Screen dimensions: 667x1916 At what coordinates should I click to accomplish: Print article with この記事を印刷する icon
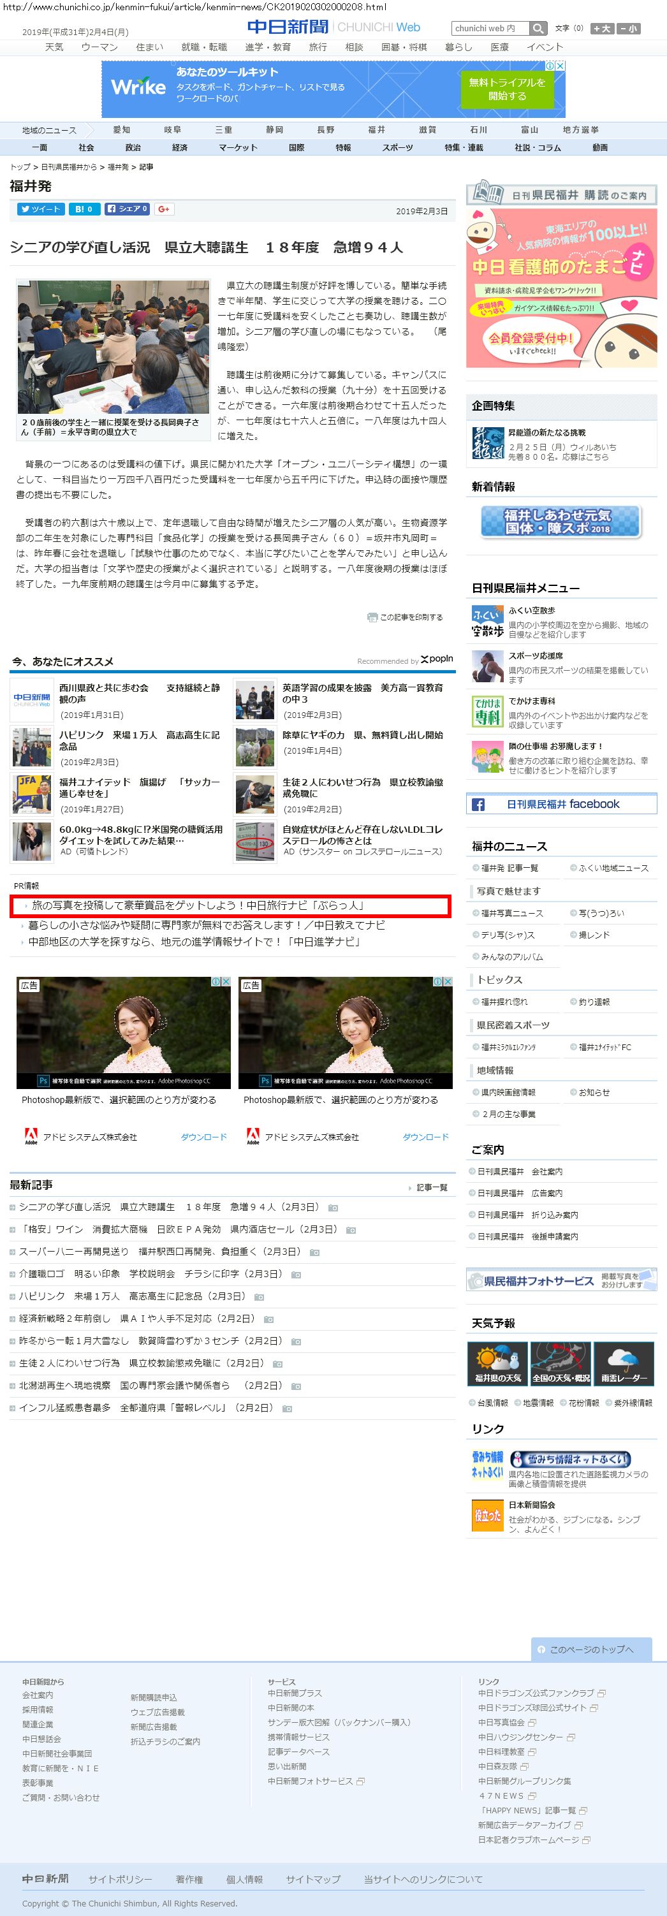(x=406, y=617)
